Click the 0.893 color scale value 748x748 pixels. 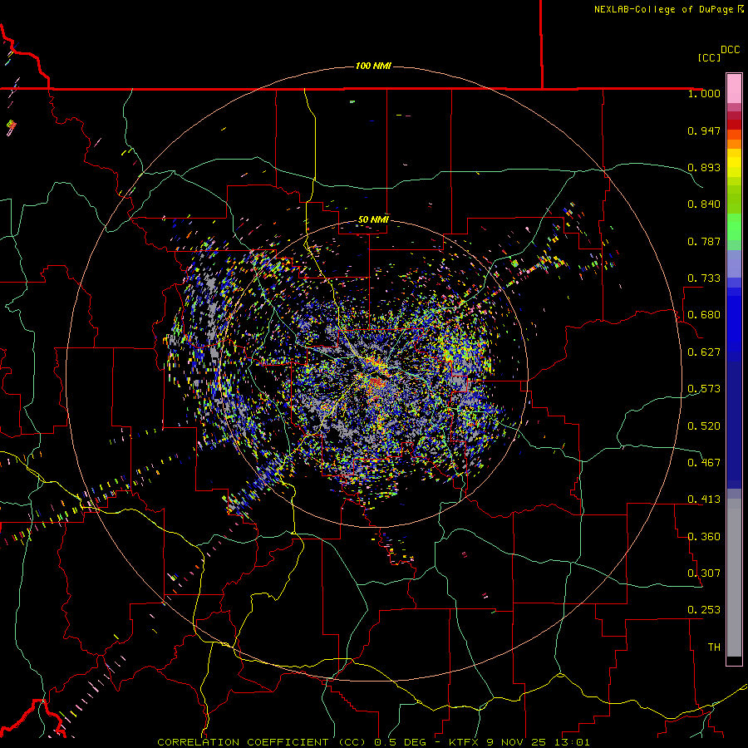pos(704,167)
